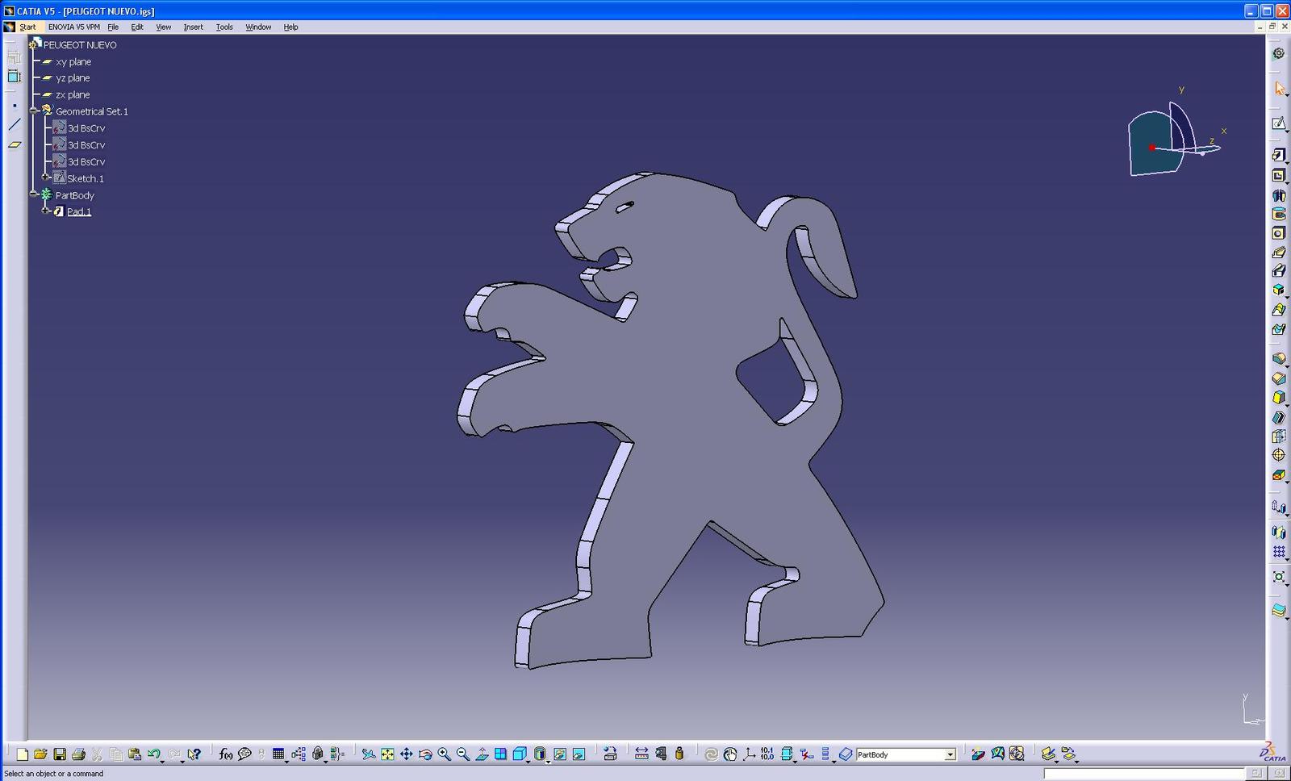Open the Design Table icon
The width and height of the screenshot is (1291, 781).
coord(278,754)
